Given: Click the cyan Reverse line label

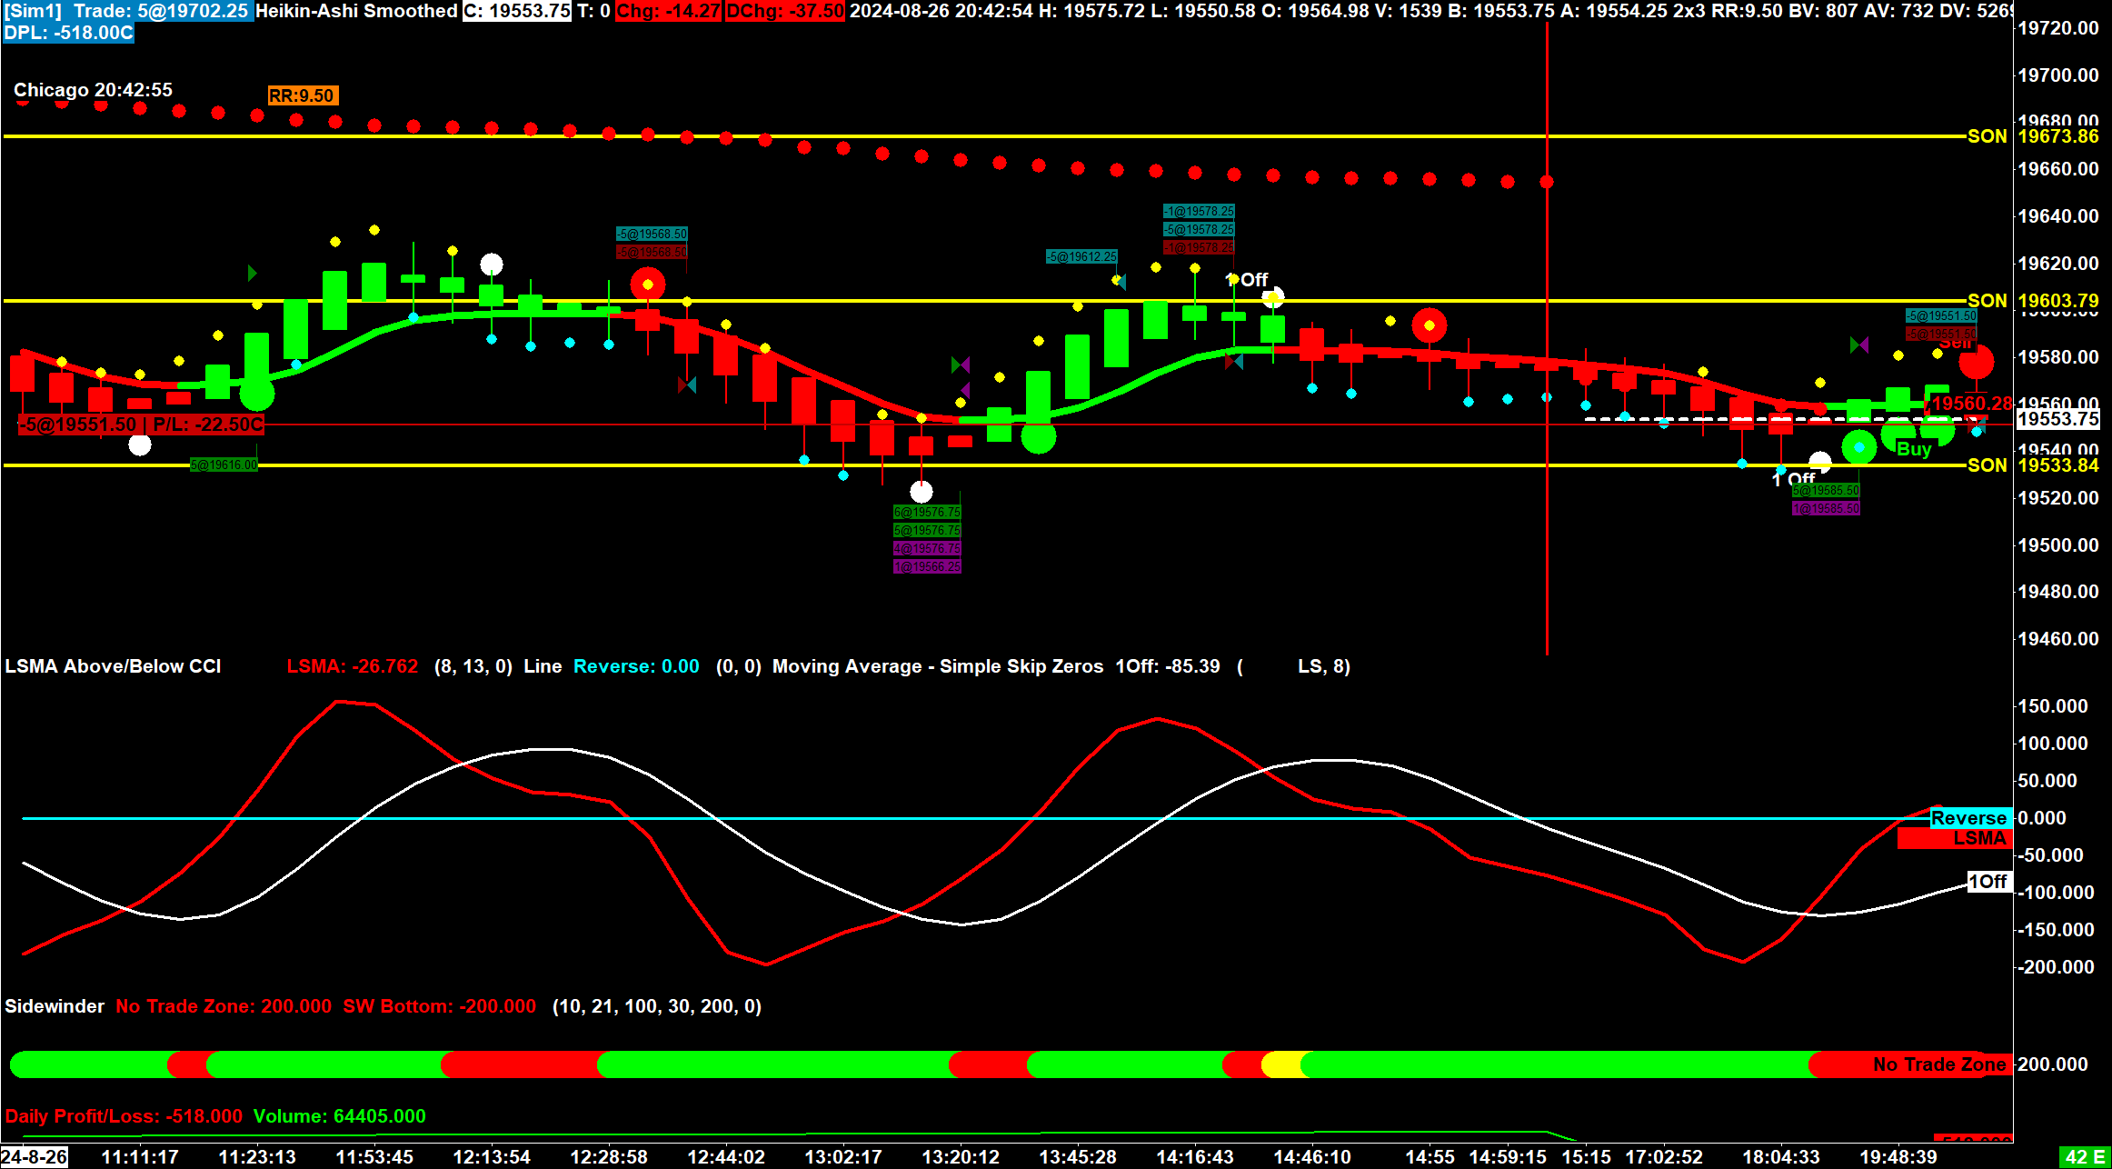Looking at the screenshot, I should (x=1968, y=818).
